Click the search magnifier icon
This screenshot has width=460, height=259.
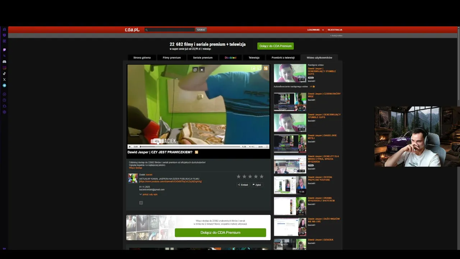(x=146, y=30)
